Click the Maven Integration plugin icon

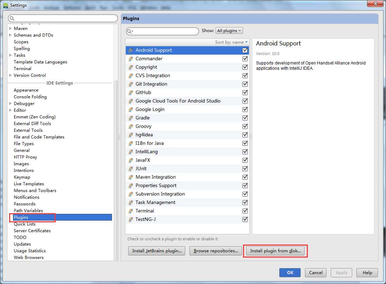131,177
